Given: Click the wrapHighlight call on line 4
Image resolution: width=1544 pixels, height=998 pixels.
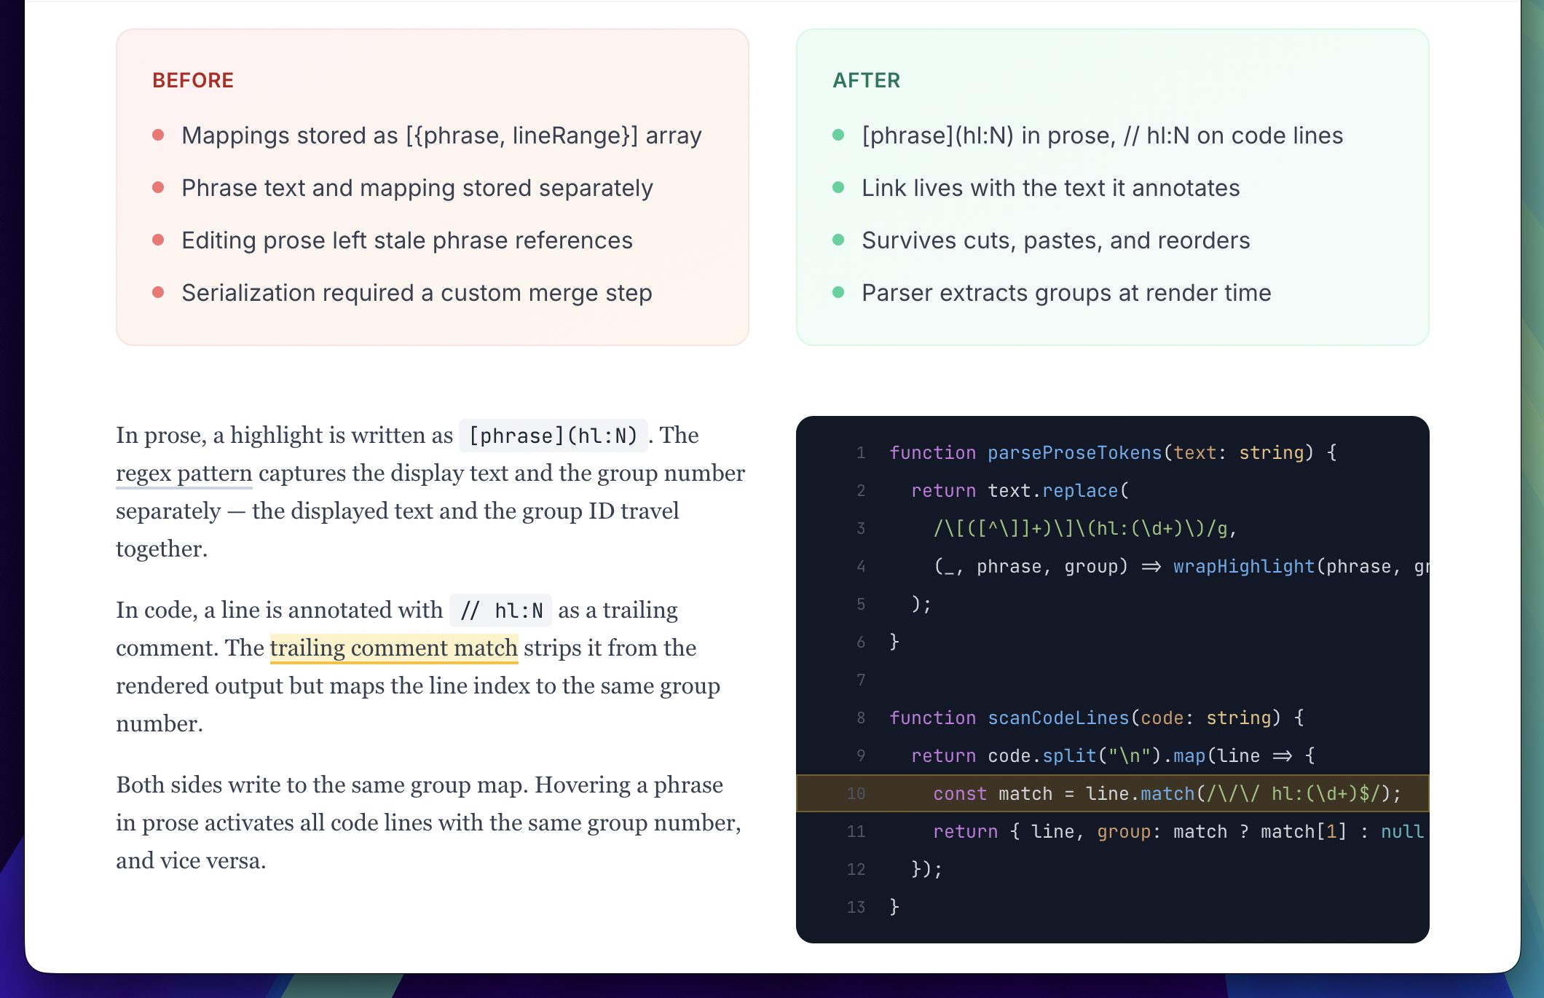Looking at the screenshot, I should coord(1243,567).
